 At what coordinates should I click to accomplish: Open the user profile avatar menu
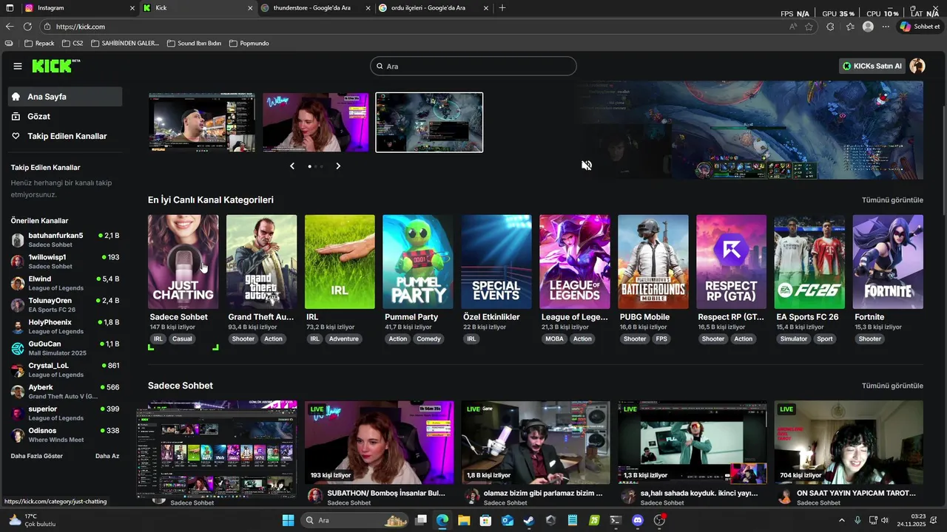coord(917,66)
